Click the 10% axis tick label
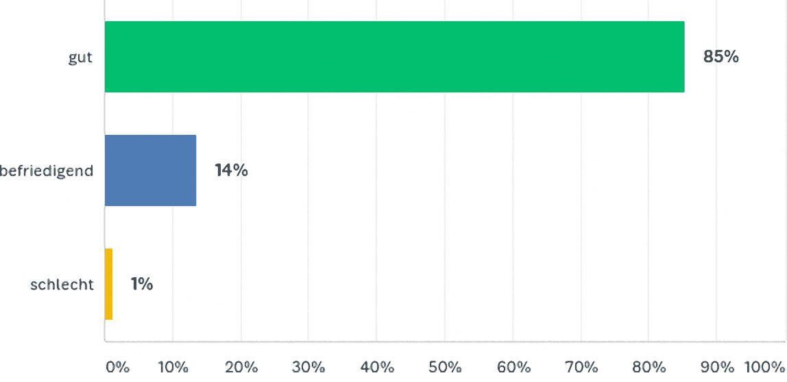Screen dimensions: 787x382 [173, 368]
